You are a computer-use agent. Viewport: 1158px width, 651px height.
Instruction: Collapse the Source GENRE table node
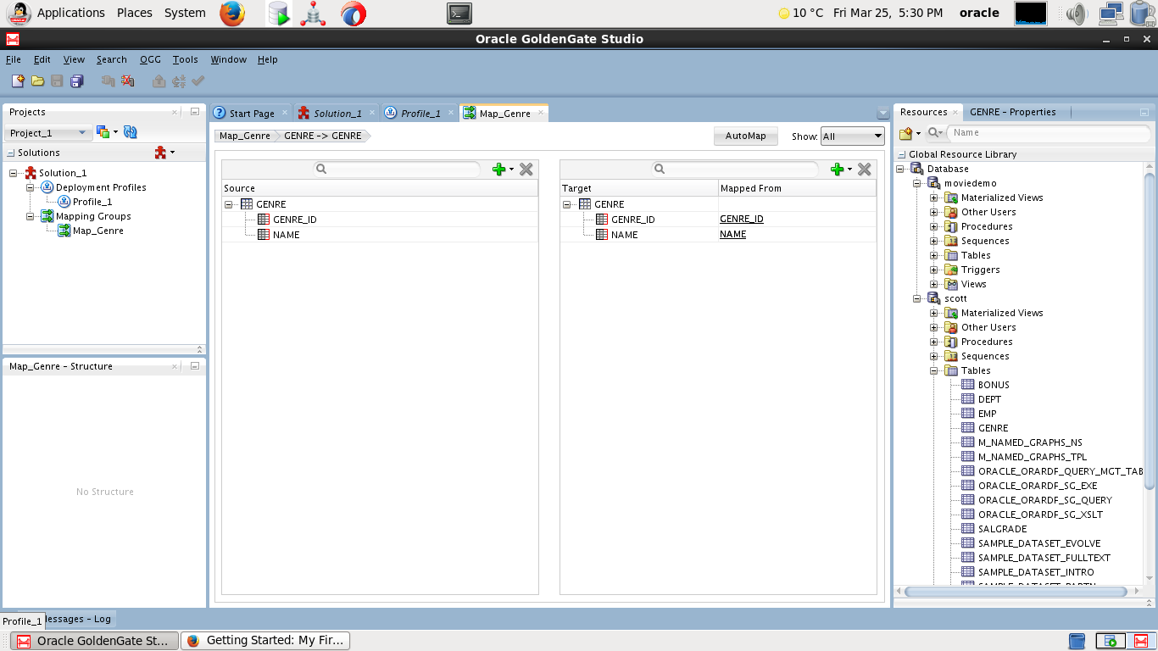[x=229, y=204]
